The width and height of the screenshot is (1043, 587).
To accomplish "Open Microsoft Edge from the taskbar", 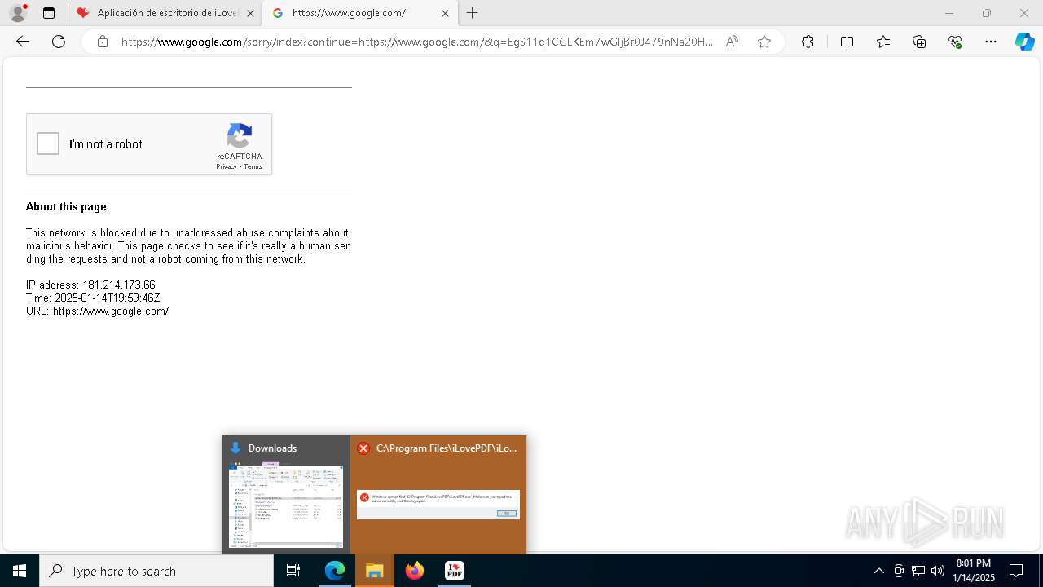I will click(335, 571).
